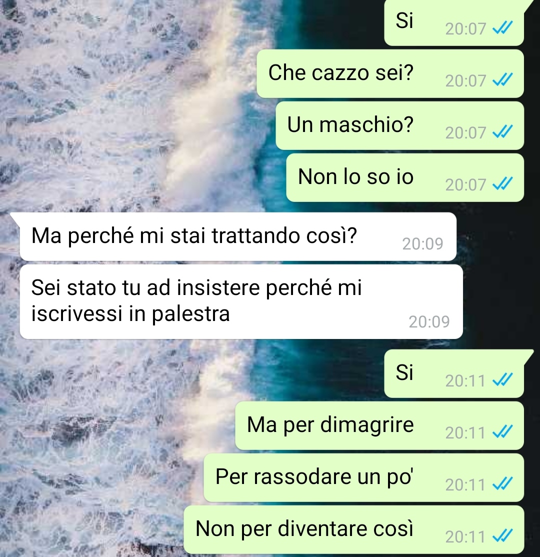Tap blue double-check on 'Un maschio?' message
Image resolution: width=540 pixels, height=557 pixels.
(502, 132)
